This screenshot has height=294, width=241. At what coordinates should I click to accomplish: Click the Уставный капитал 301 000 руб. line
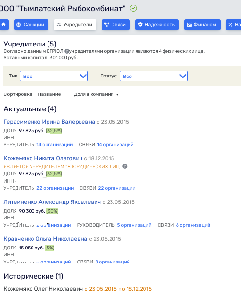(x=41, y=57)
